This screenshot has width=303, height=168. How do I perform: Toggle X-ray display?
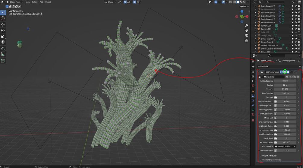tap(231, 2)
